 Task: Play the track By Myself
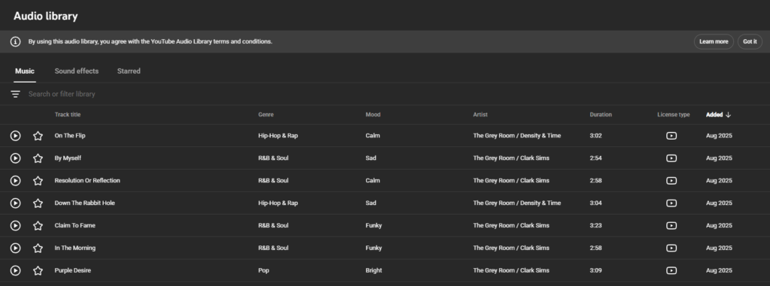click(x=16, y=158)
